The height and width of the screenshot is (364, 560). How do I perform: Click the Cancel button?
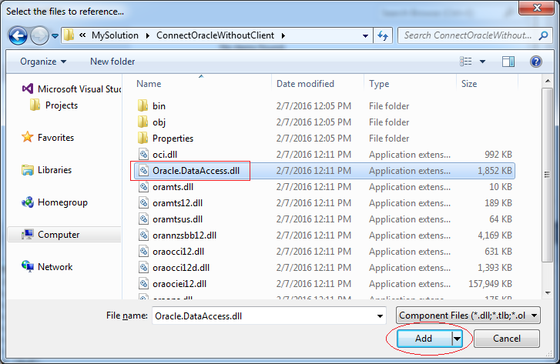506,339
